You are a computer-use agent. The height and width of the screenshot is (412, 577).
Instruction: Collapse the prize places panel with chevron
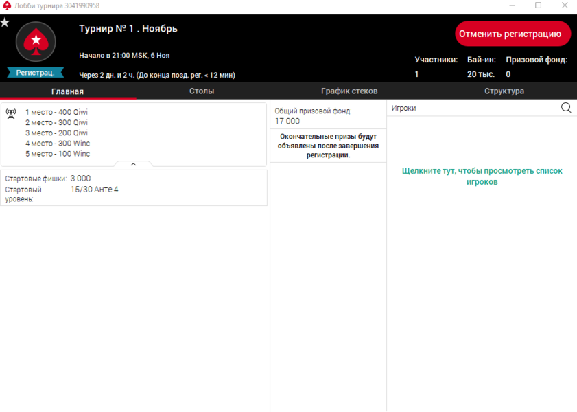pos(133,164)
